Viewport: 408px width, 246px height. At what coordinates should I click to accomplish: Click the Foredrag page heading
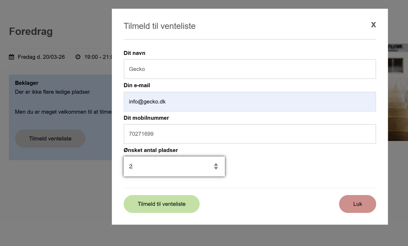pos(31,32)
